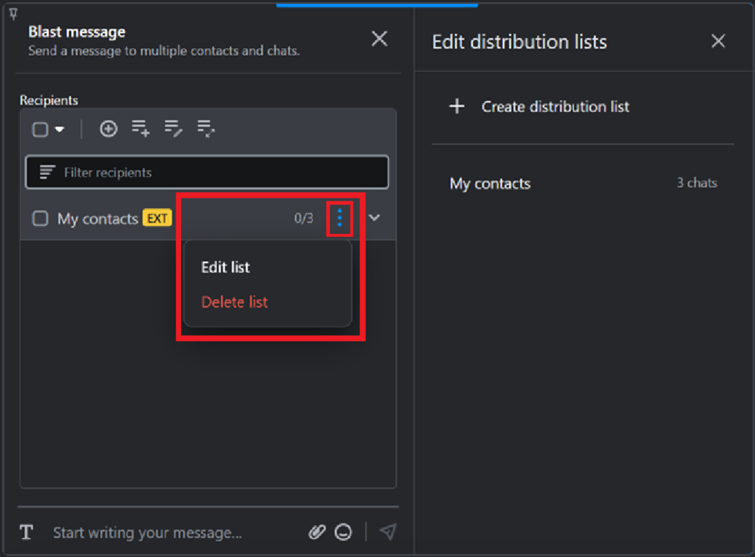Click the create list icon with plus
The width and height of the screenshot is (755, 557).
[x=141, y=128]
